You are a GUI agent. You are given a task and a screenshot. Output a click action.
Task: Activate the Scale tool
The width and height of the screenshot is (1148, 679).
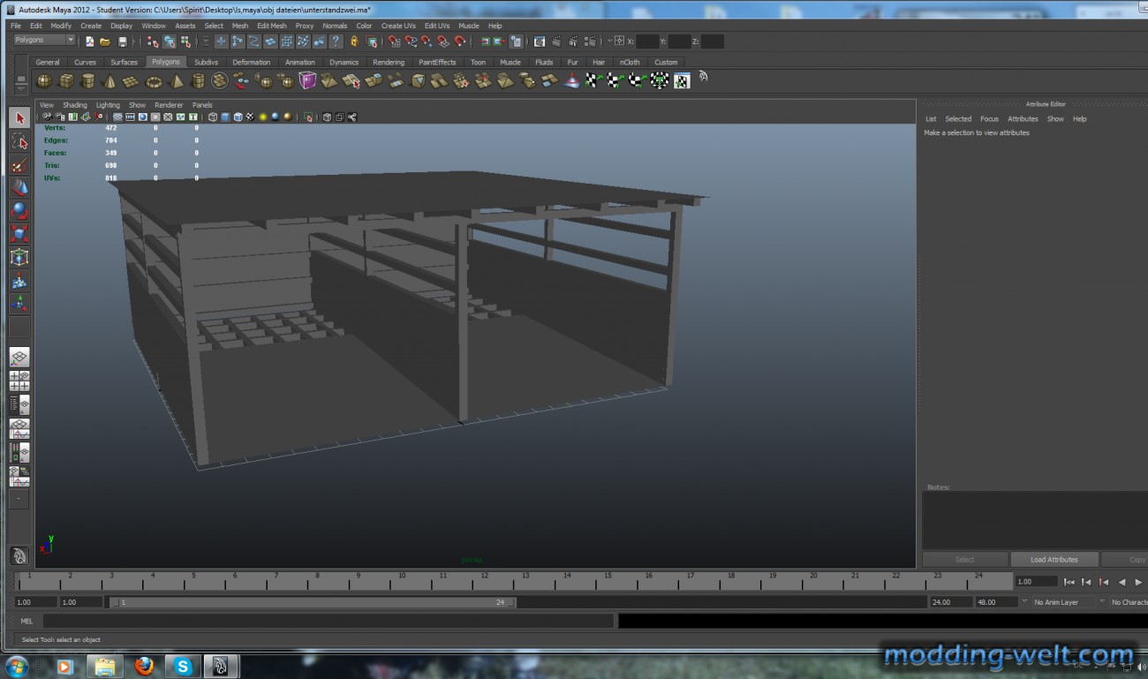[x=19, y=234]
